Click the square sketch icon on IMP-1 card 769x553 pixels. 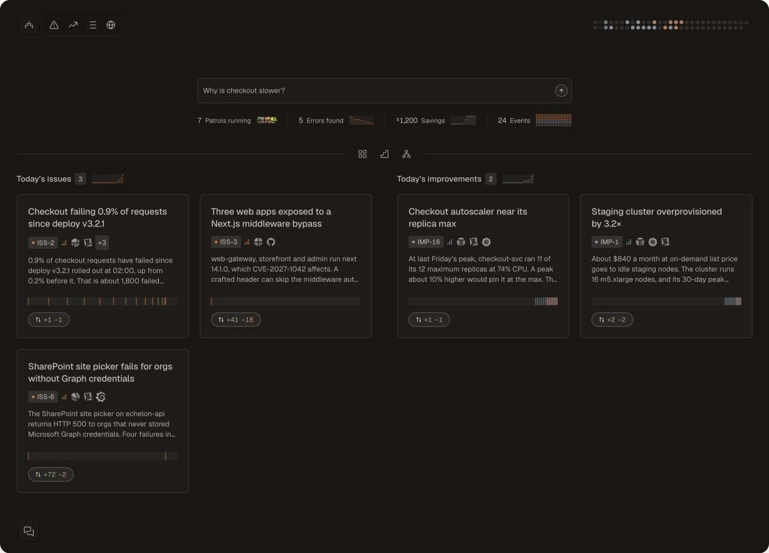(x=665, y=242)
